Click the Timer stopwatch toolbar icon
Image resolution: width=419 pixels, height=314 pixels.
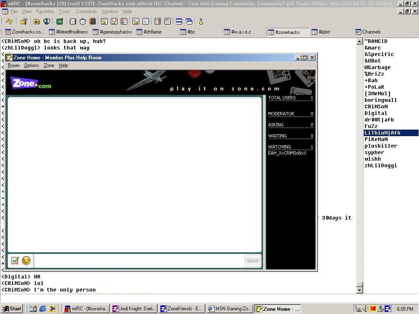(x=83, y=21)
